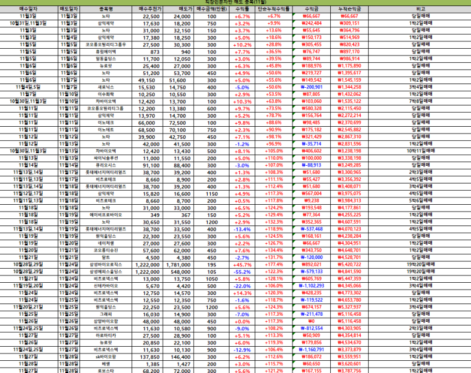This screenshot has width=471, height=373.
Task: Click the note cell 7박8일매매
Action: coord(420,101)
